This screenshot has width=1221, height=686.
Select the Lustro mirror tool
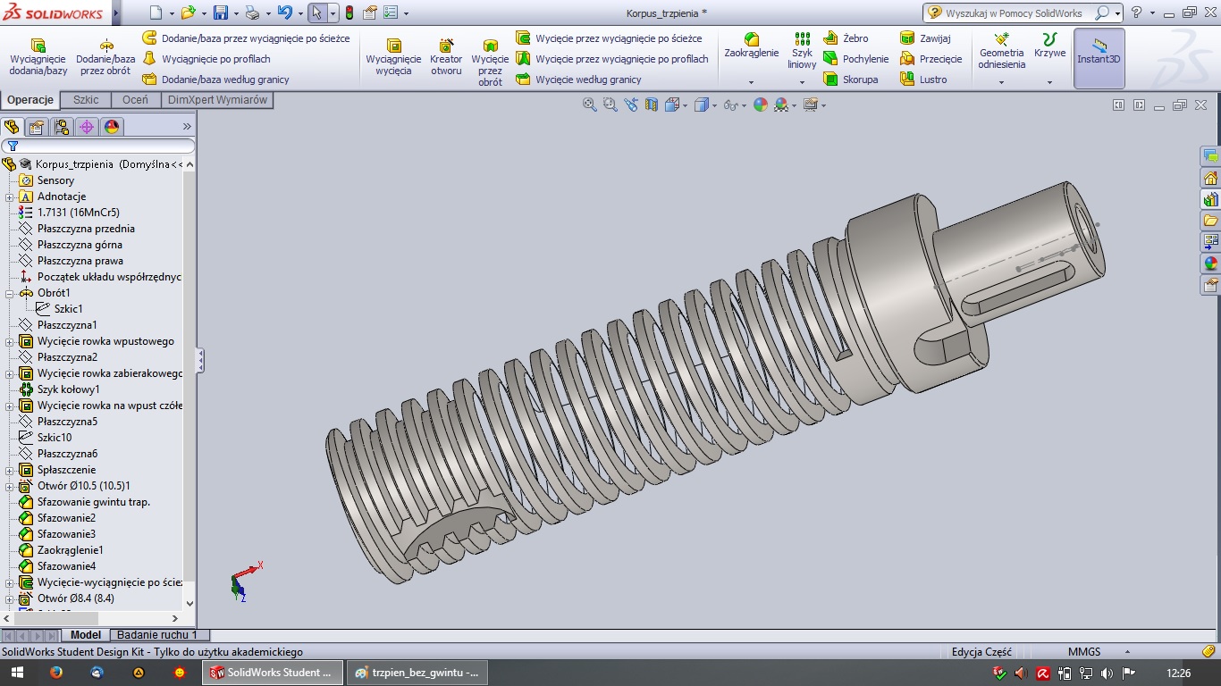click(923, 79)
